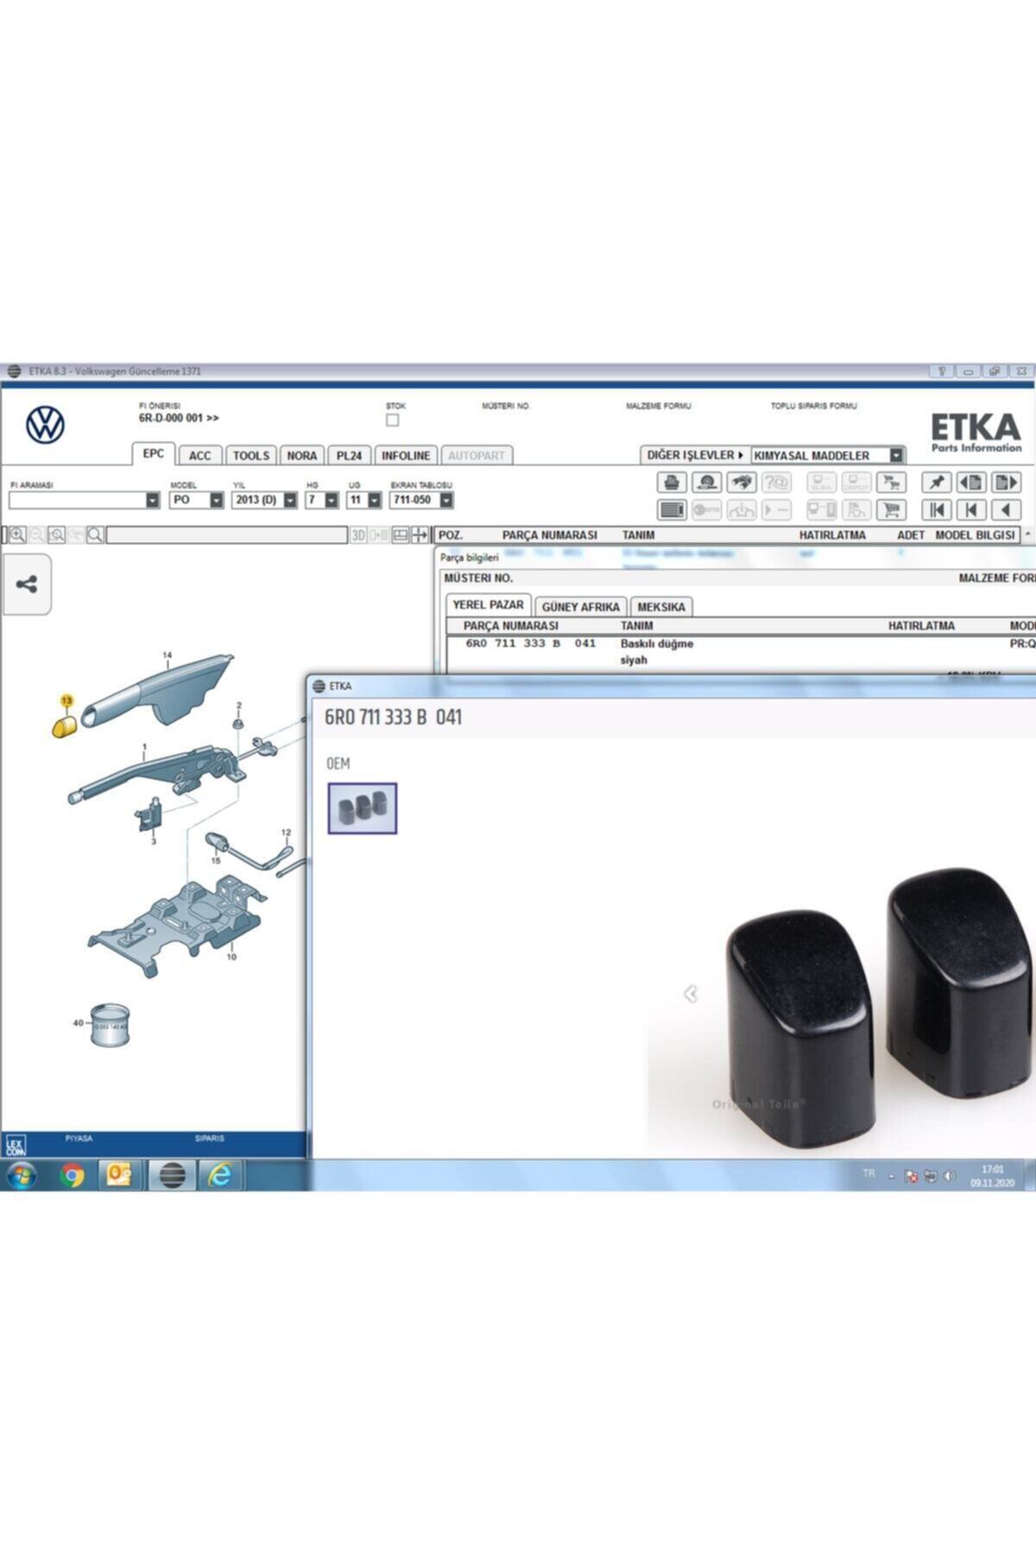Switch to the ACC tab
Viewport: 1036px width, 1554px height.
pos(199,456)
